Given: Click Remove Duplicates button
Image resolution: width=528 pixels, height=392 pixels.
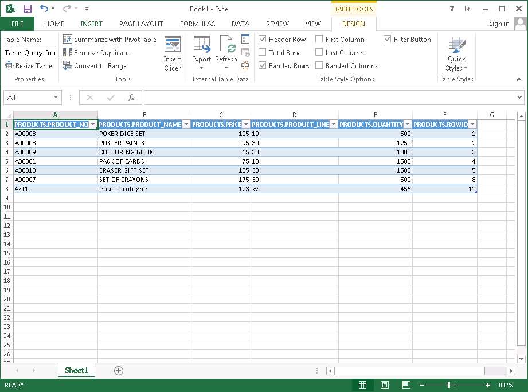Looking at the screenshot, I should (97, 53).
